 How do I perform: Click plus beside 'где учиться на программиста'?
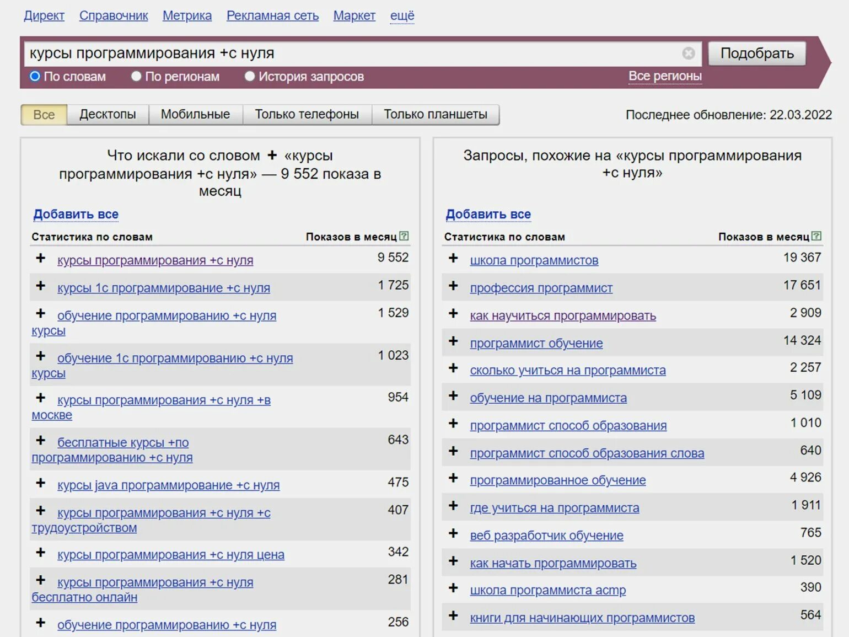pyautogui.click(x=453, y=505)
